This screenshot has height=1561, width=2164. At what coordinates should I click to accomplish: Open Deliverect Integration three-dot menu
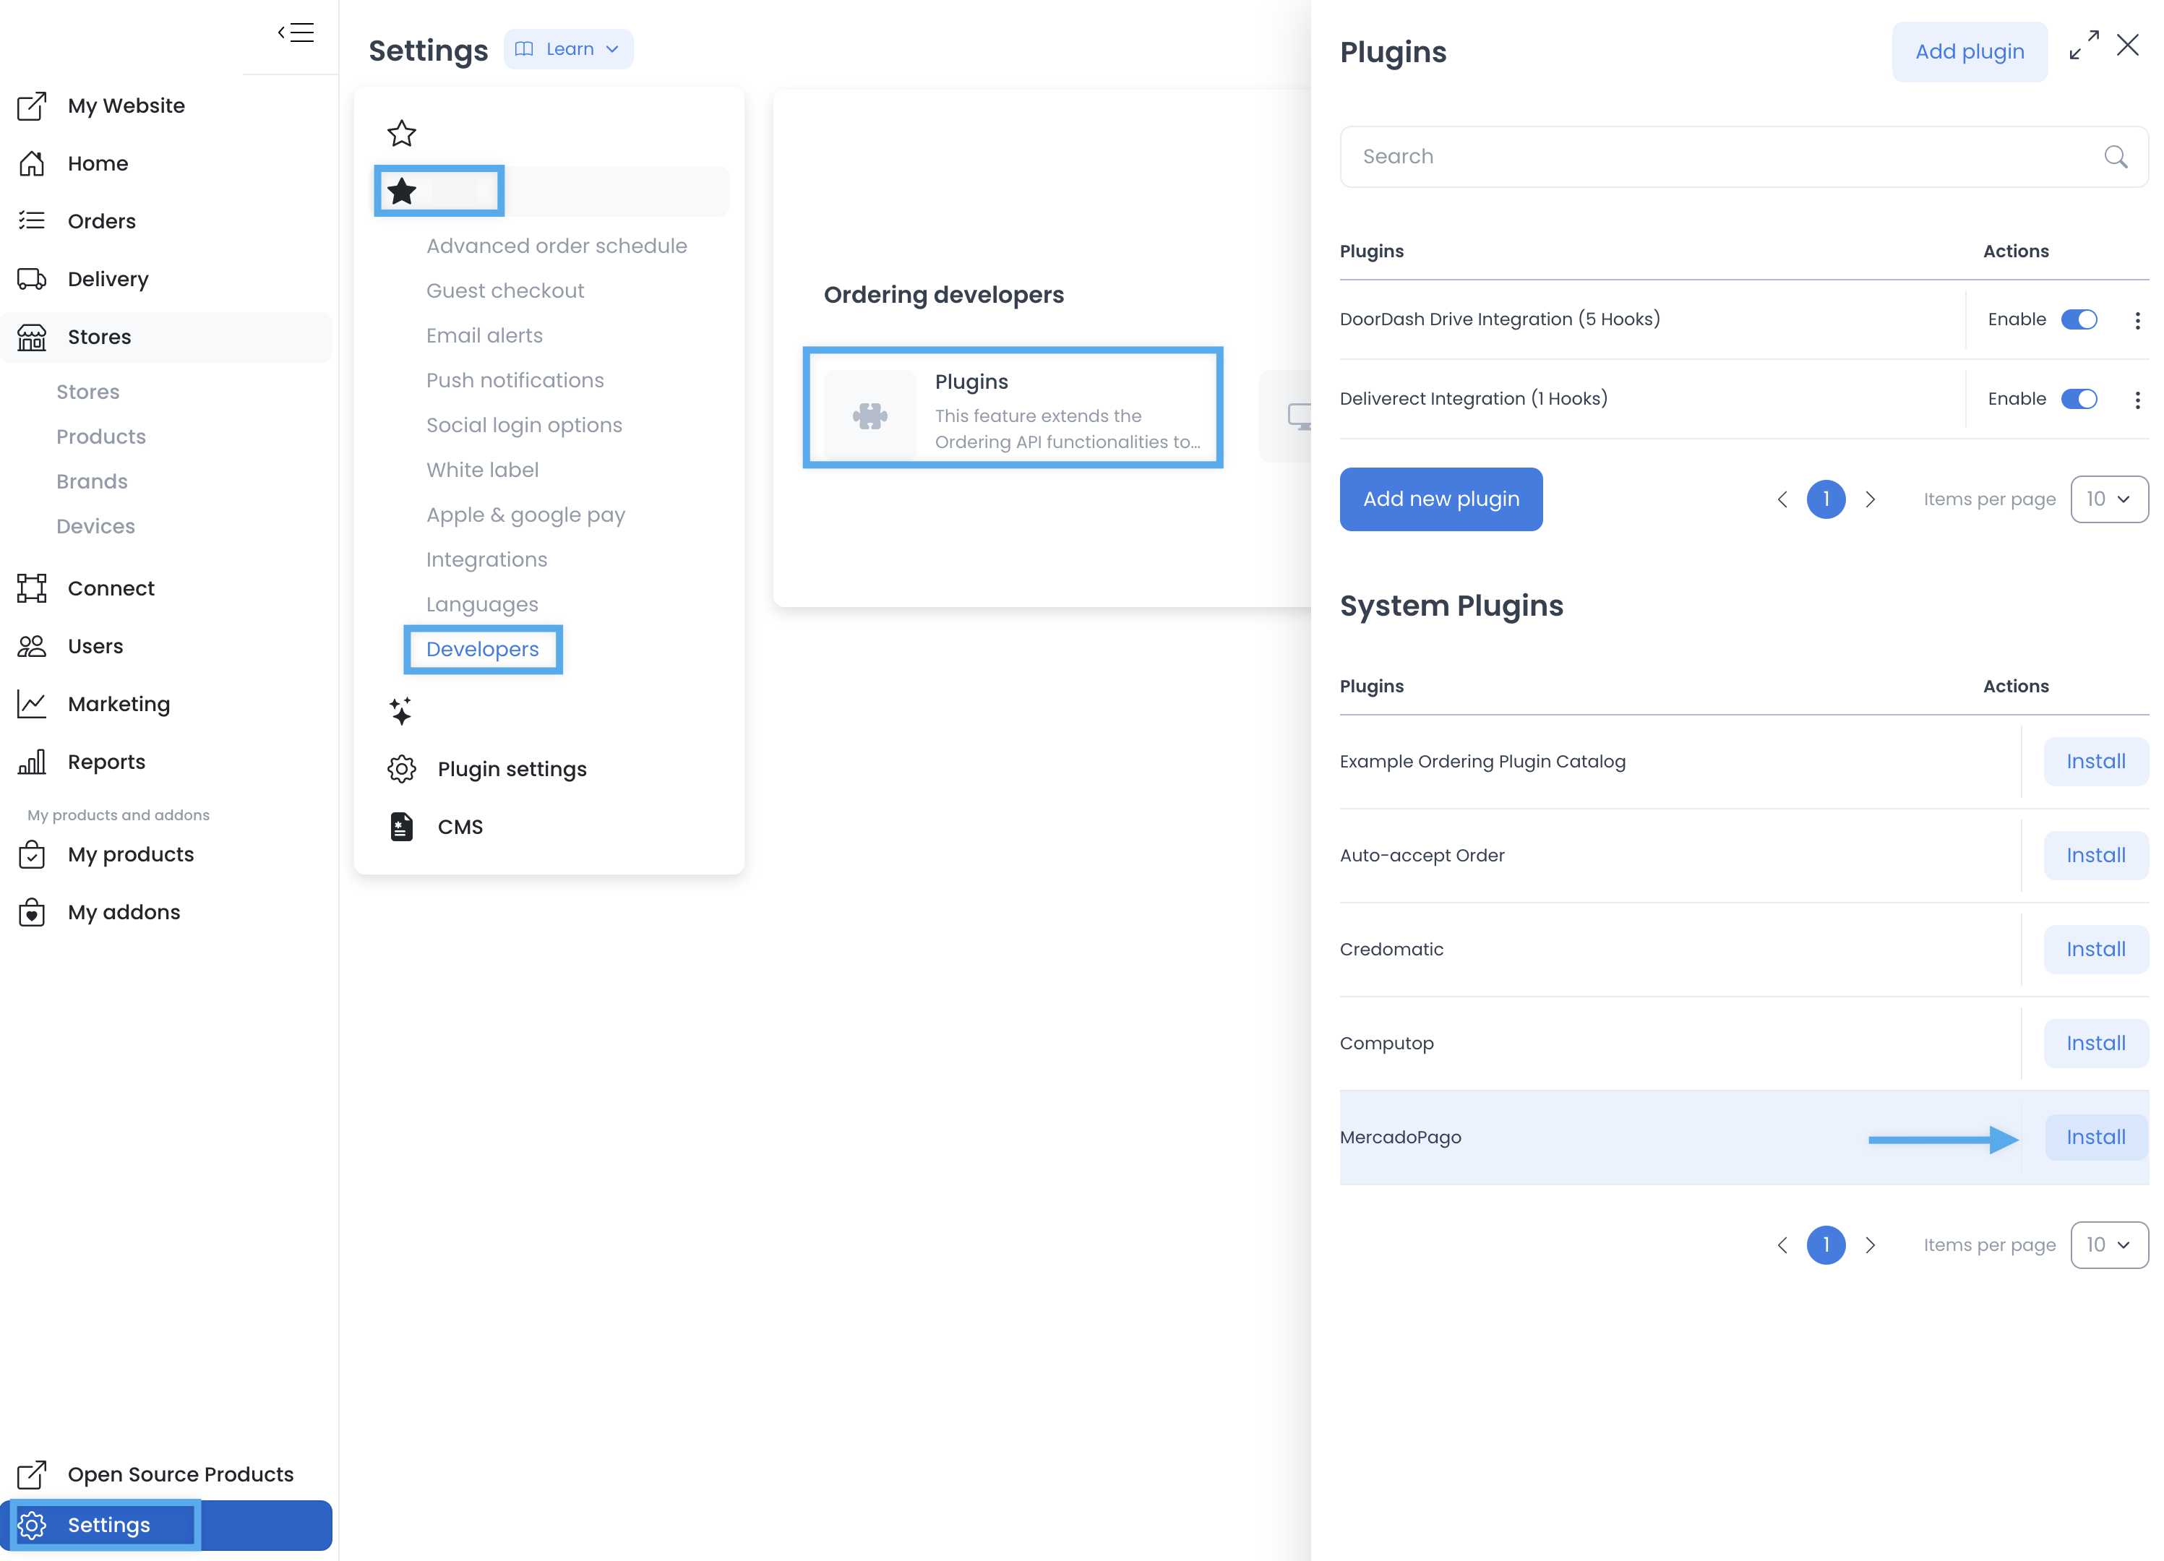coord(2137,400)
